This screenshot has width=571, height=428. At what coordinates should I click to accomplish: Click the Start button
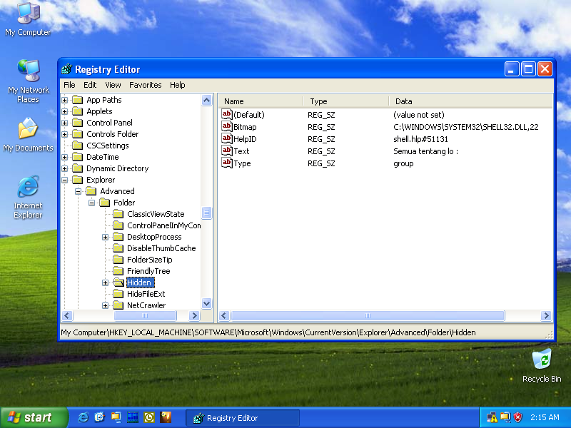(x=29, y=417)
